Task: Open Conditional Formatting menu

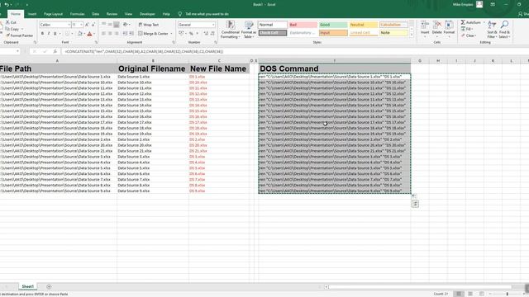Action: click(231, 30)
